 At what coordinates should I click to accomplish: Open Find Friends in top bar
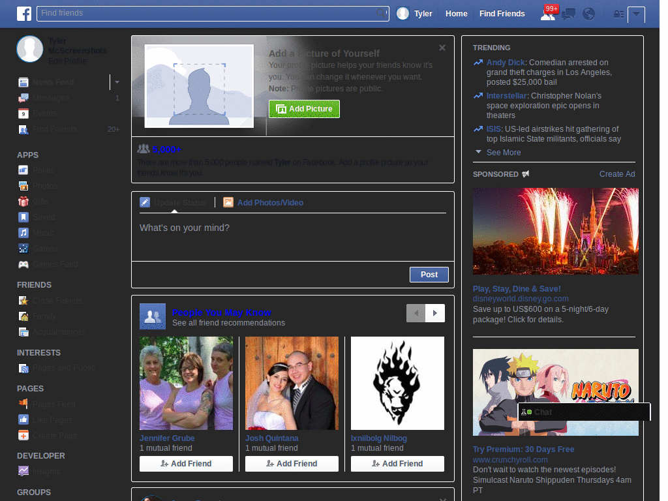pyautogui.click(x=502, y=14)
